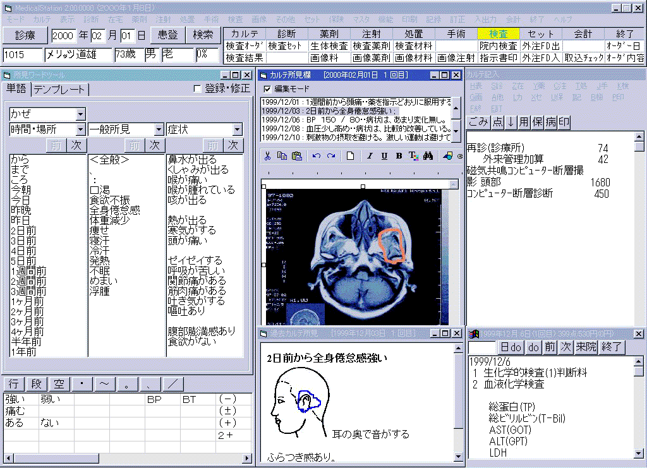Open the 症状 dropdown list
The image size is (647, 468).
(x=237, y=129)
